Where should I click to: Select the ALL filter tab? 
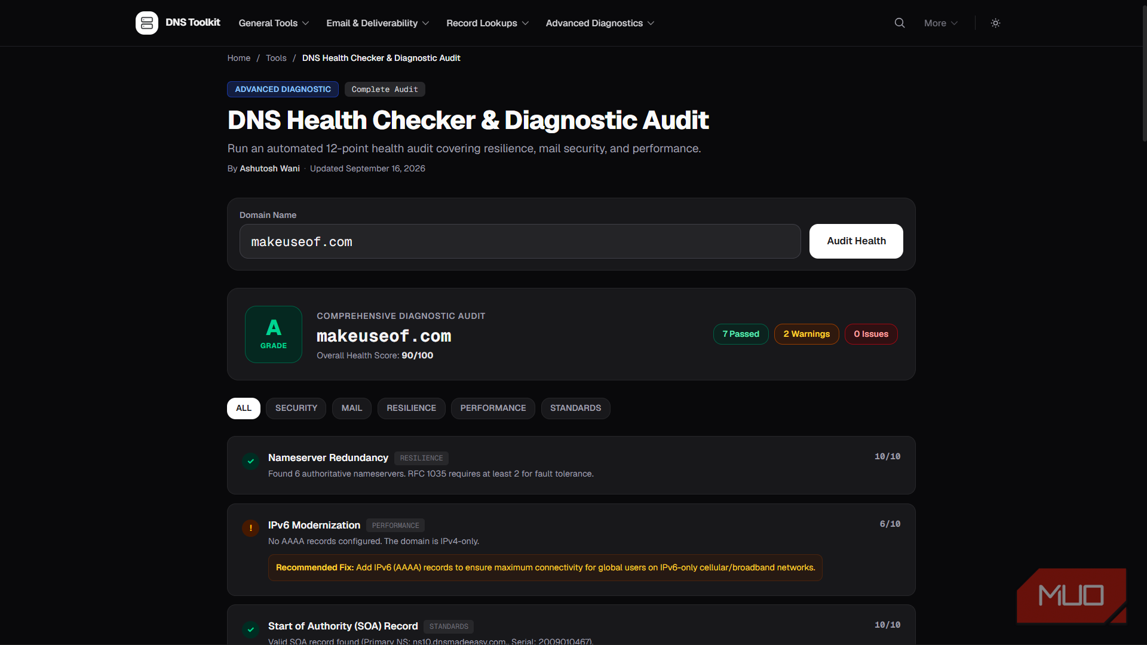(x=244, y=408)
